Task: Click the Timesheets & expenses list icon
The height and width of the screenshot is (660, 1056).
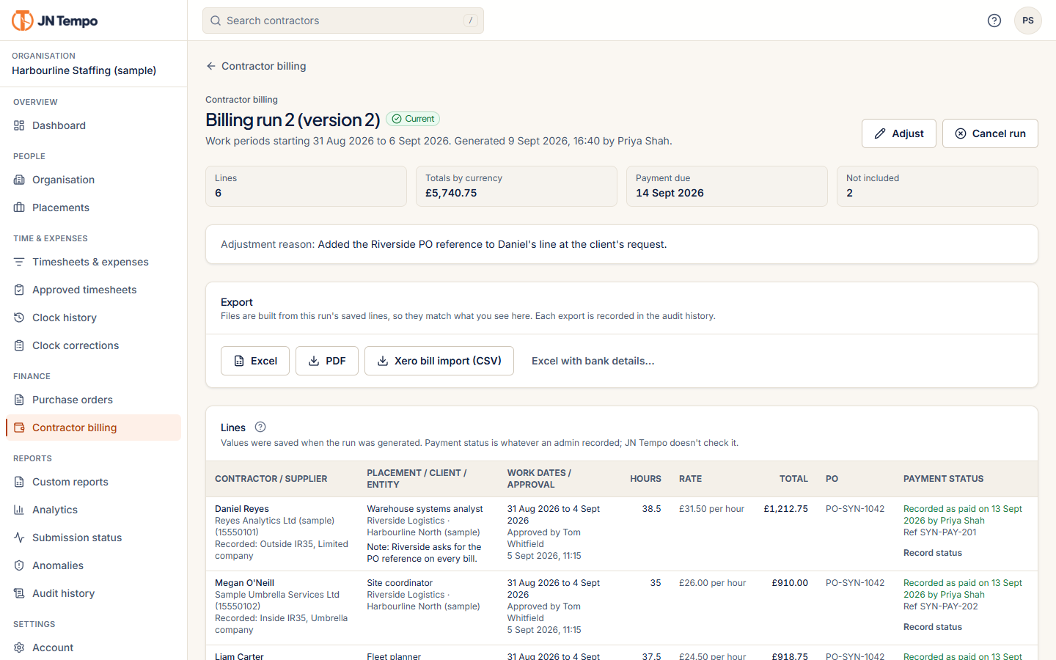Action: (x=19, y=262)
